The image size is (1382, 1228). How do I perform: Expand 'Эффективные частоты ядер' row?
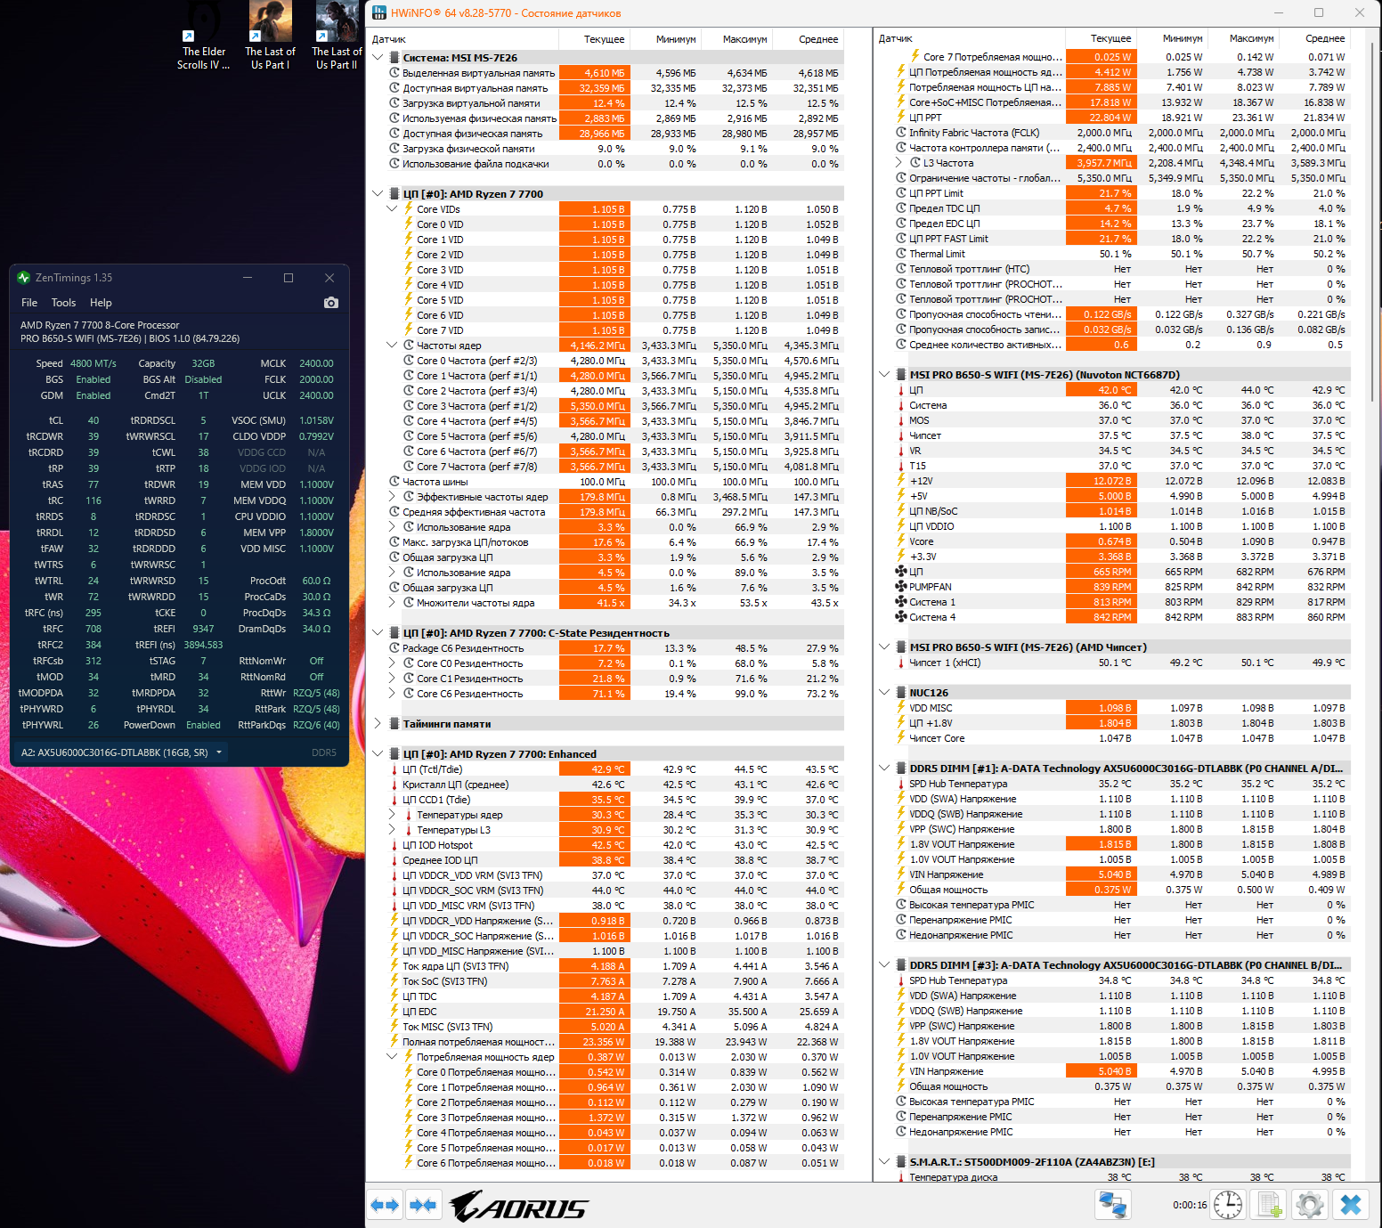coord(392,497)
